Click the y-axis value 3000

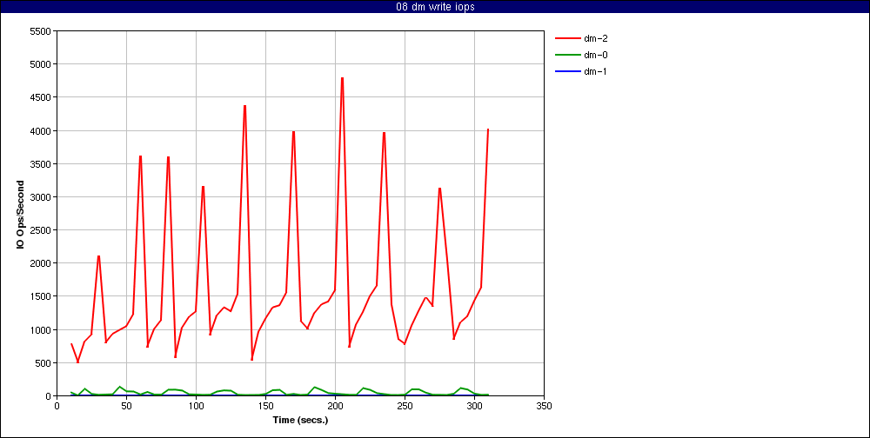click(x=40, y=197)
